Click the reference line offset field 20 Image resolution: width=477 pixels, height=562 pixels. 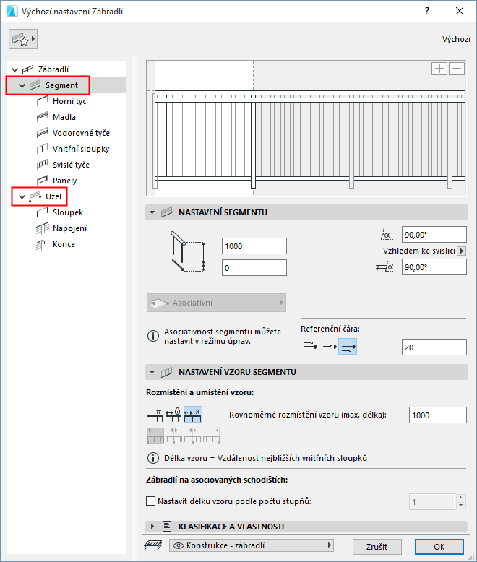point(434,347)
